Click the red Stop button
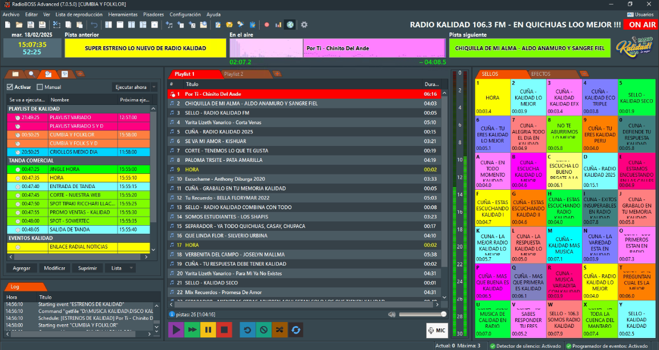The image size is (659, 350). click(224, 330)
